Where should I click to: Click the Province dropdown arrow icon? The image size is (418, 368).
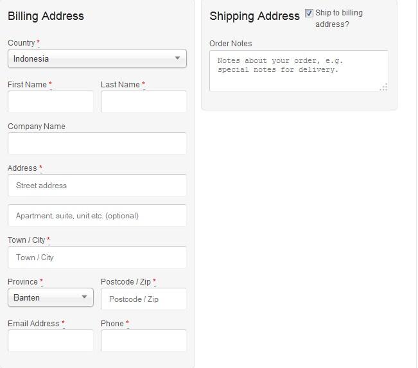(x=85, y=297)
